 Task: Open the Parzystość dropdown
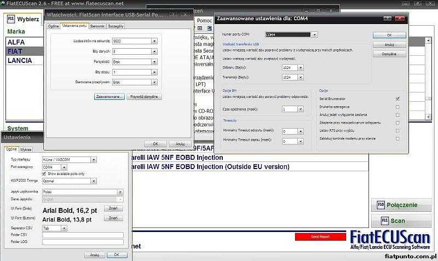tap(154, 62)
